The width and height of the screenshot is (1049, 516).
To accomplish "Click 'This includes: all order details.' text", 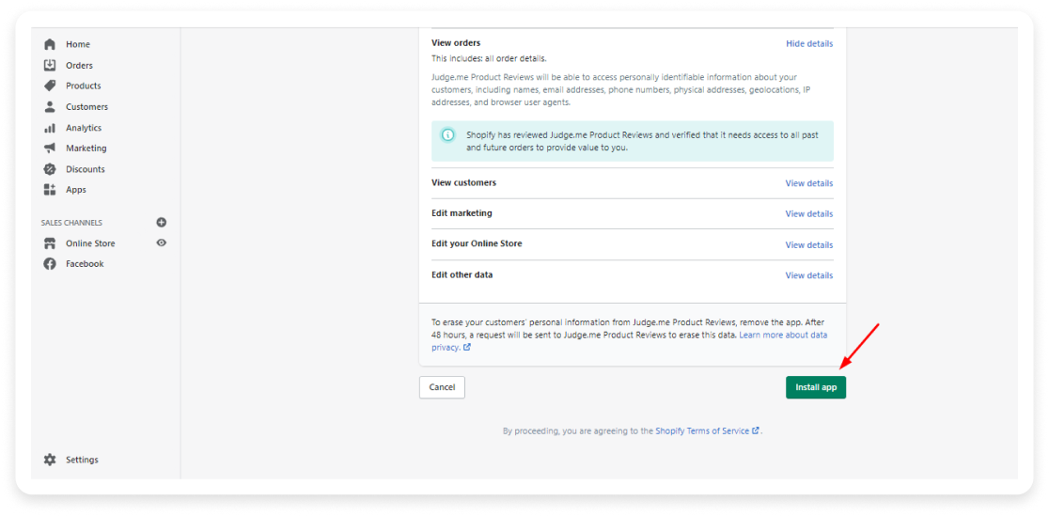I will click(x=489, y=59).
